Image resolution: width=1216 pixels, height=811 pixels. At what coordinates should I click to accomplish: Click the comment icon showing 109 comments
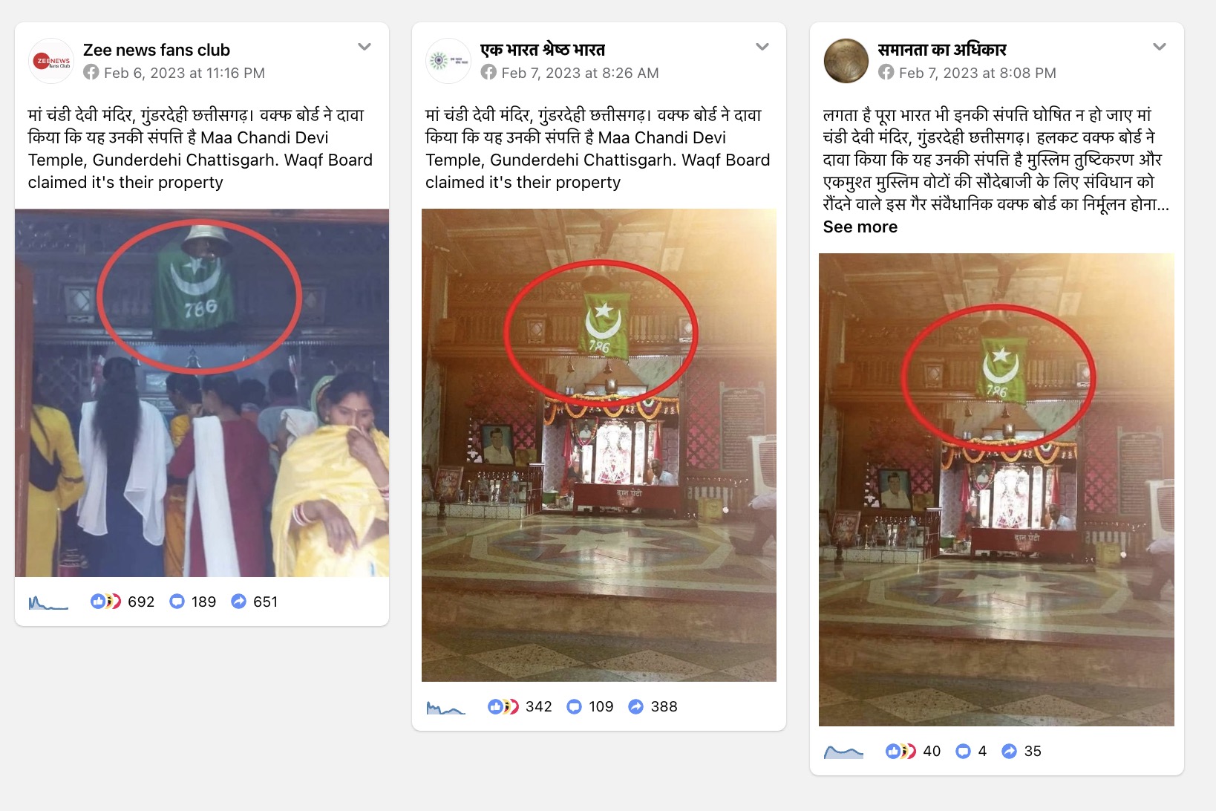point(574,706)
